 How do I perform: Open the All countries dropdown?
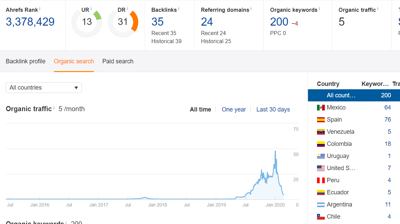(44, 87)
